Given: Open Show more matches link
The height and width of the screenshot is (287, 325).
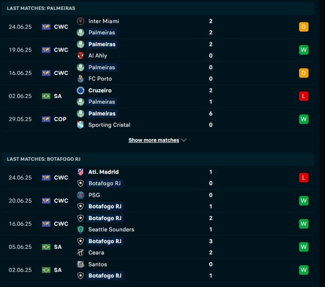Looking at the screenshot, I should pos(154,140).
